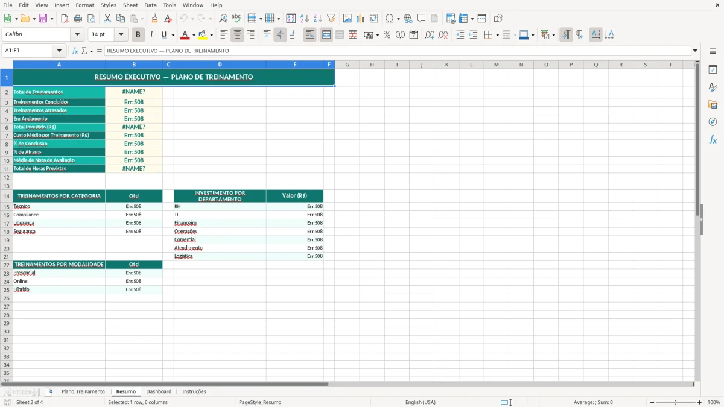Open the sidebar Gallery icon
This screenshot has height=407, width=724.
(713, 104)
